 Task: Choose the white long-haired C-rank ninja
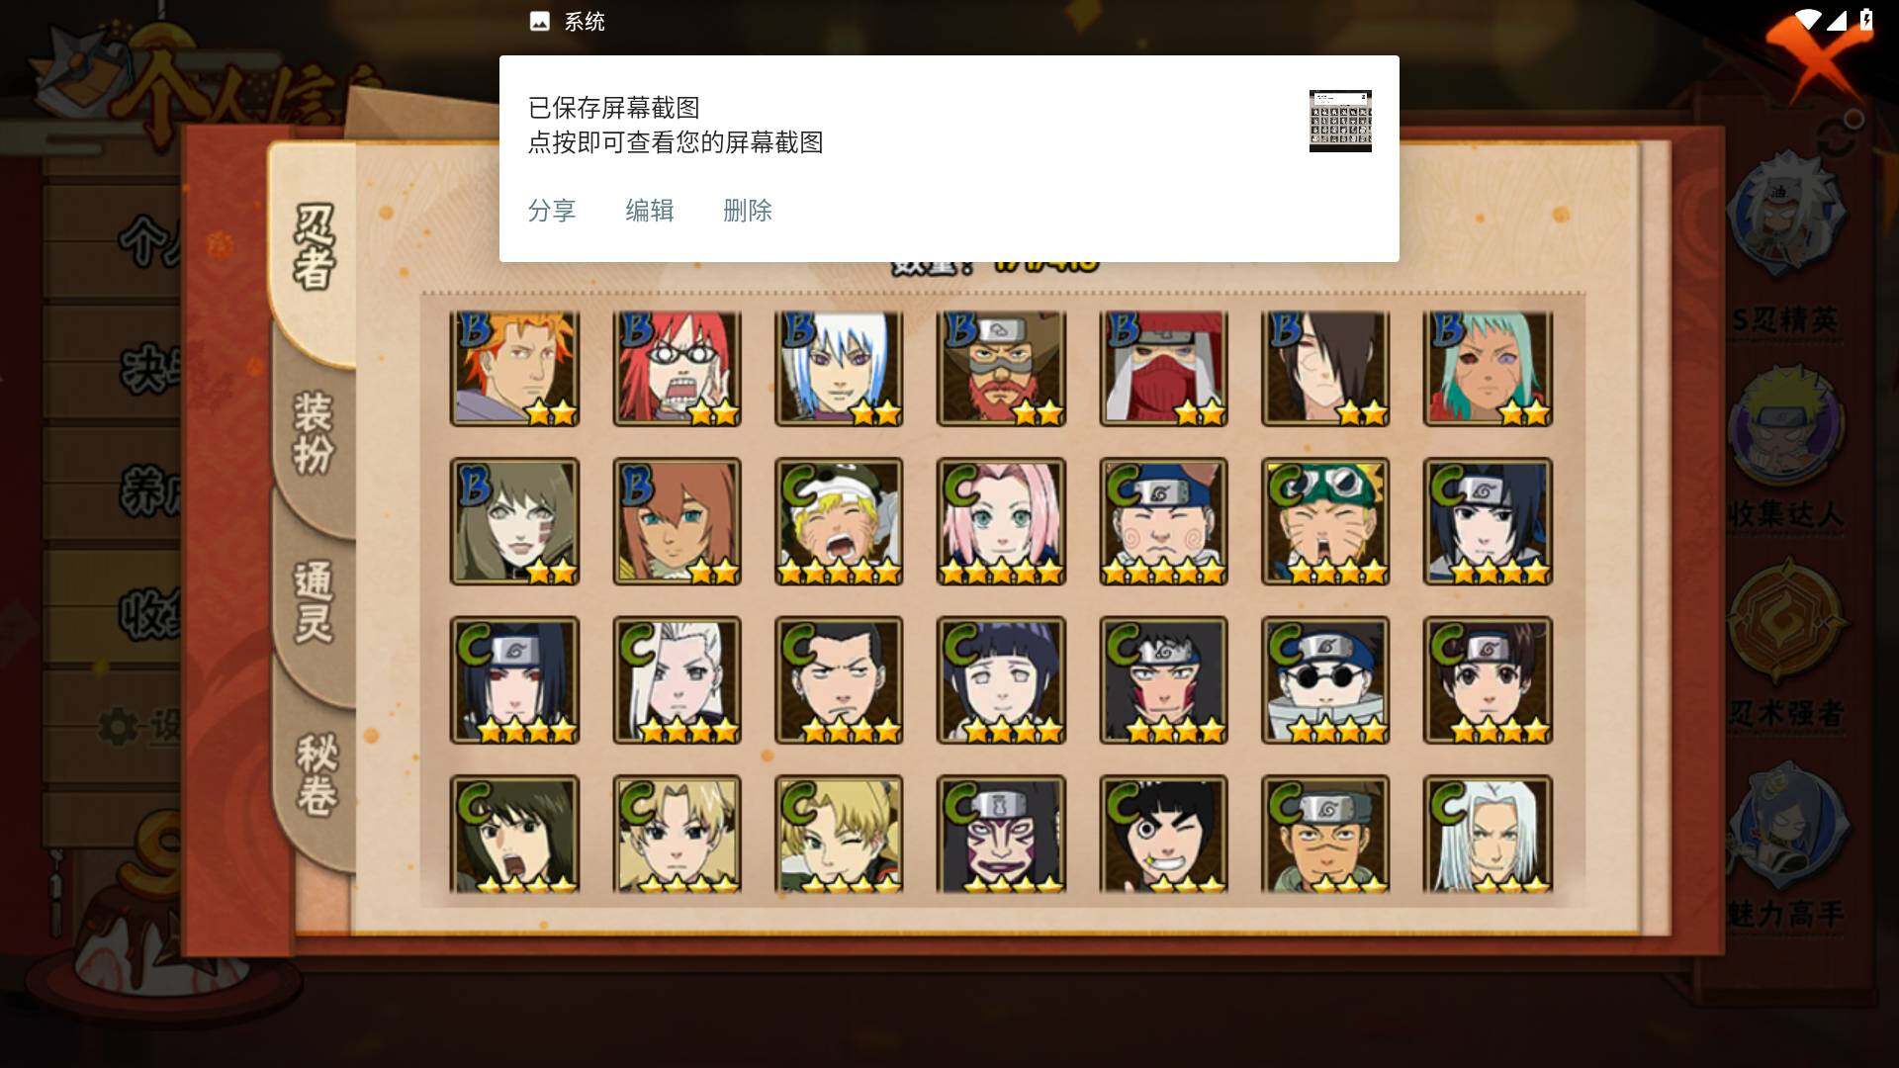click(1488, 834)
